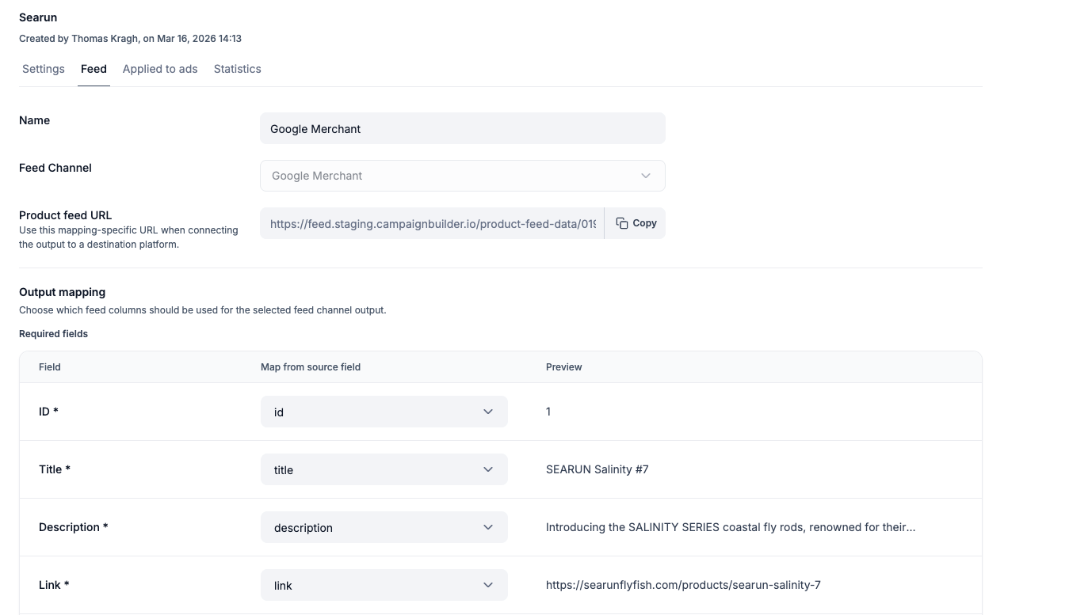Open the Feed Channel dropdown
The width and height of the screenshot is (1069, 615).
click(463, 176)
